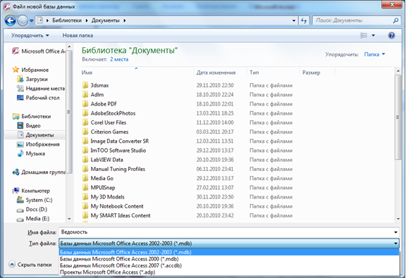The image size is (406, 278).
Task: Click the navigation pane scrollbar
Action: tap(69, 111)
